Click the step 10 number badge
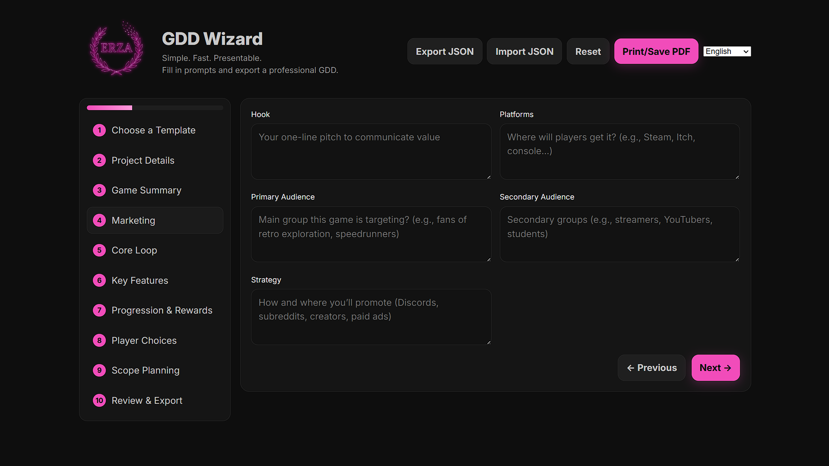This screenshot has width=829, height=466. click(99, 401)
